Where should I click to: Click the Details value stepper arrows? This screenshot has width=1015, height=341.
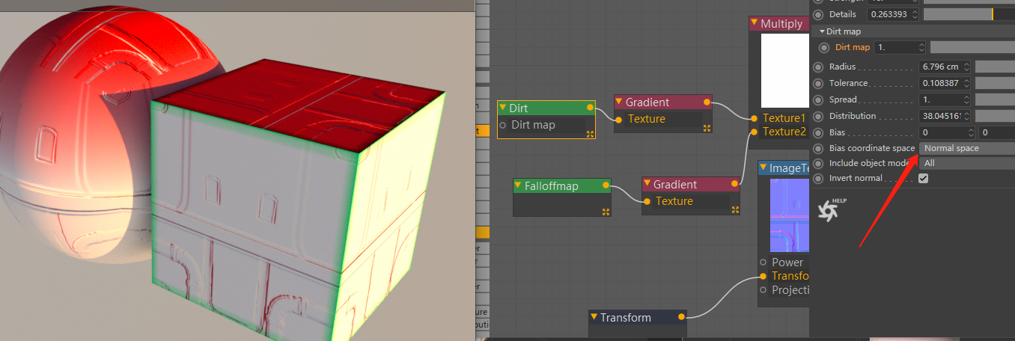tap(916, 14)
